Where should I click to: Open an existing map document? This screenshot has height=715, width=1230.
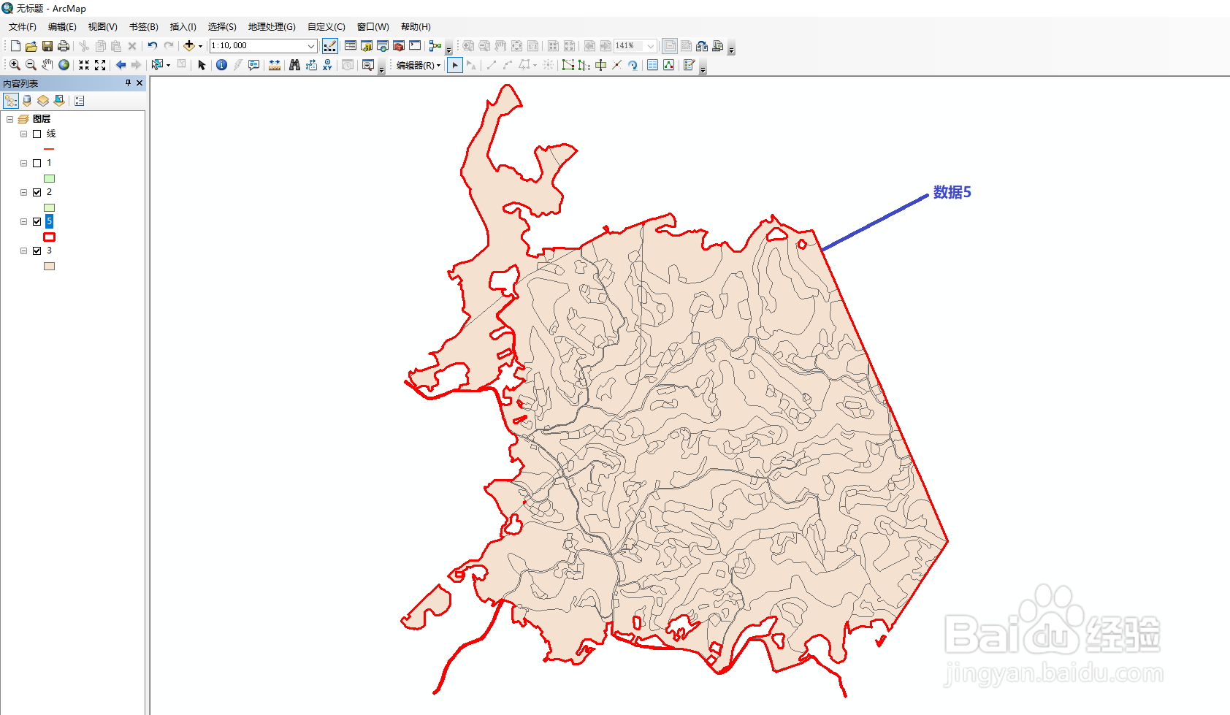31,46
